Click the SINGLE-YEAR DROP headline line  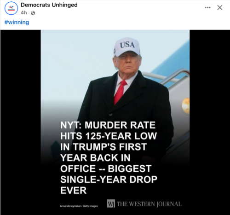tap(109, 180)
